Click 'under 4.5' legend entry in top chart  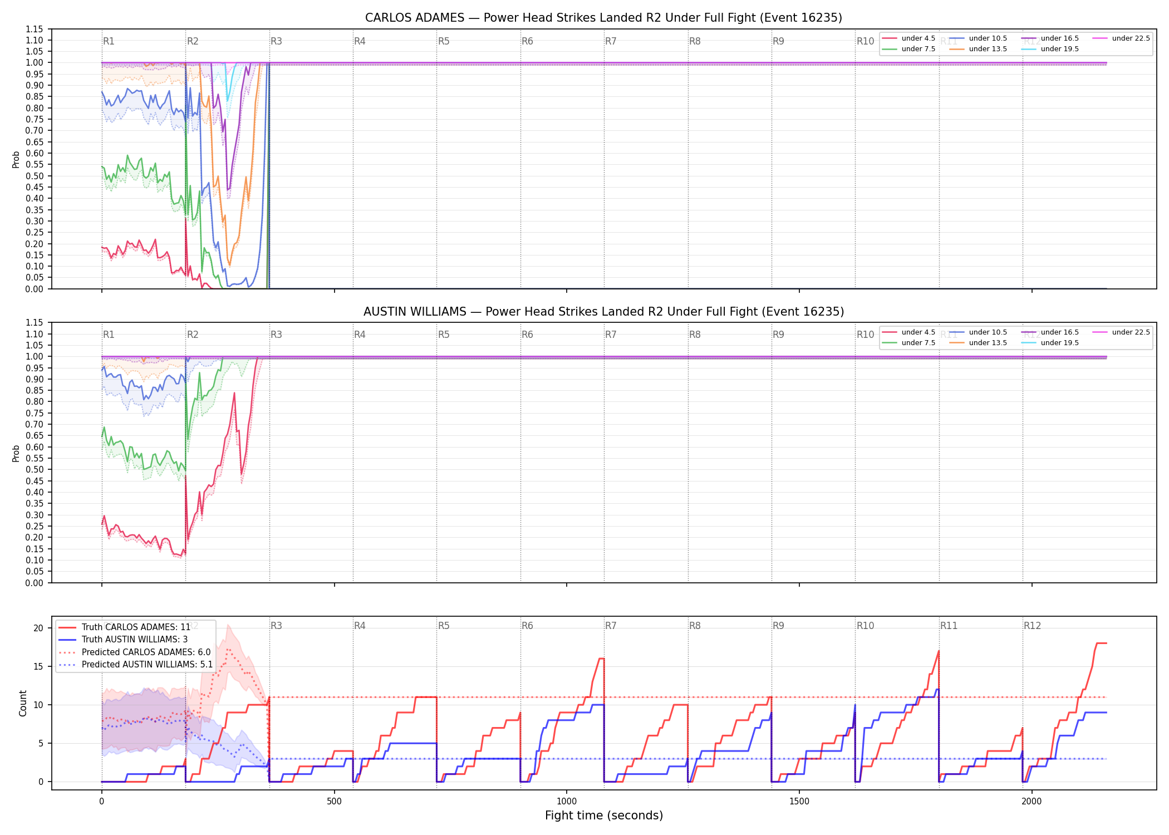pyautogui.click(x=909, y=38)
